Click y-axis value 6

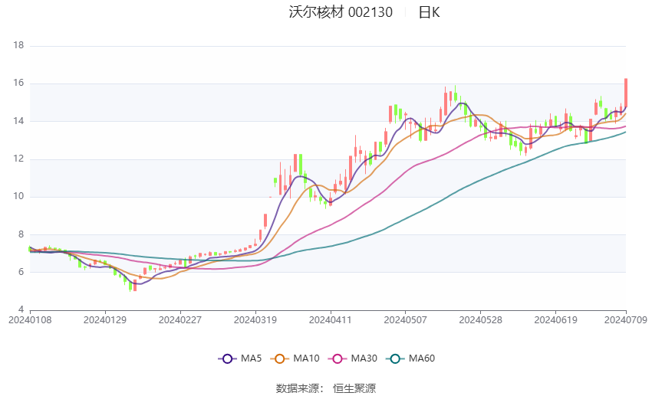(21, 272)
